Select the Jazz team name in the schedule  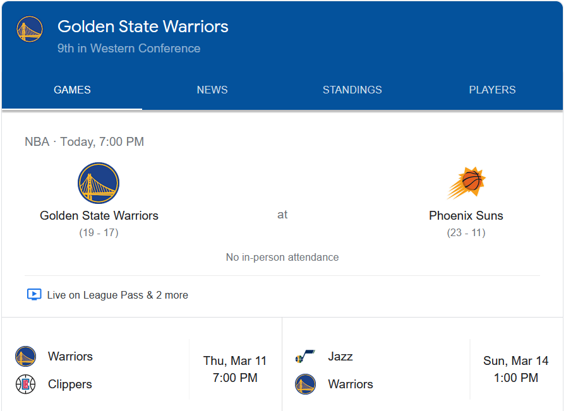coord(340,357)
